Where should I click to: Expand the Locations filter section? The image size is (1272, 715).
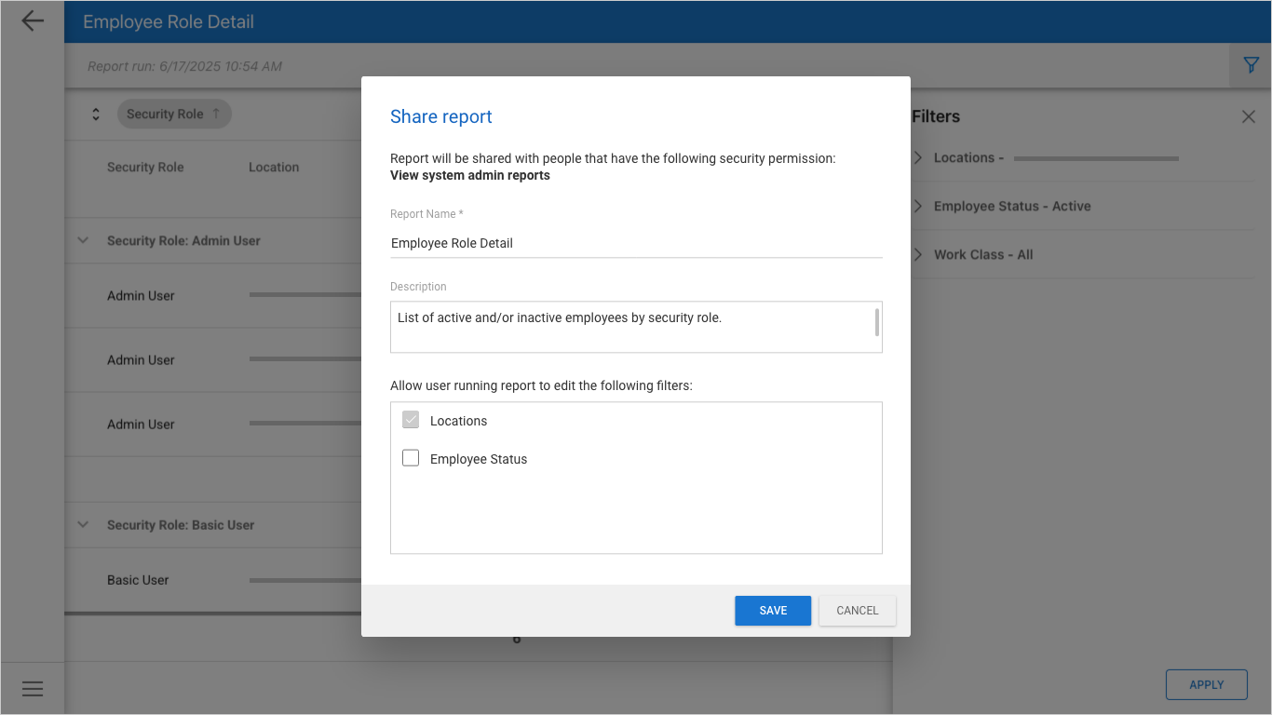[919, 157]
